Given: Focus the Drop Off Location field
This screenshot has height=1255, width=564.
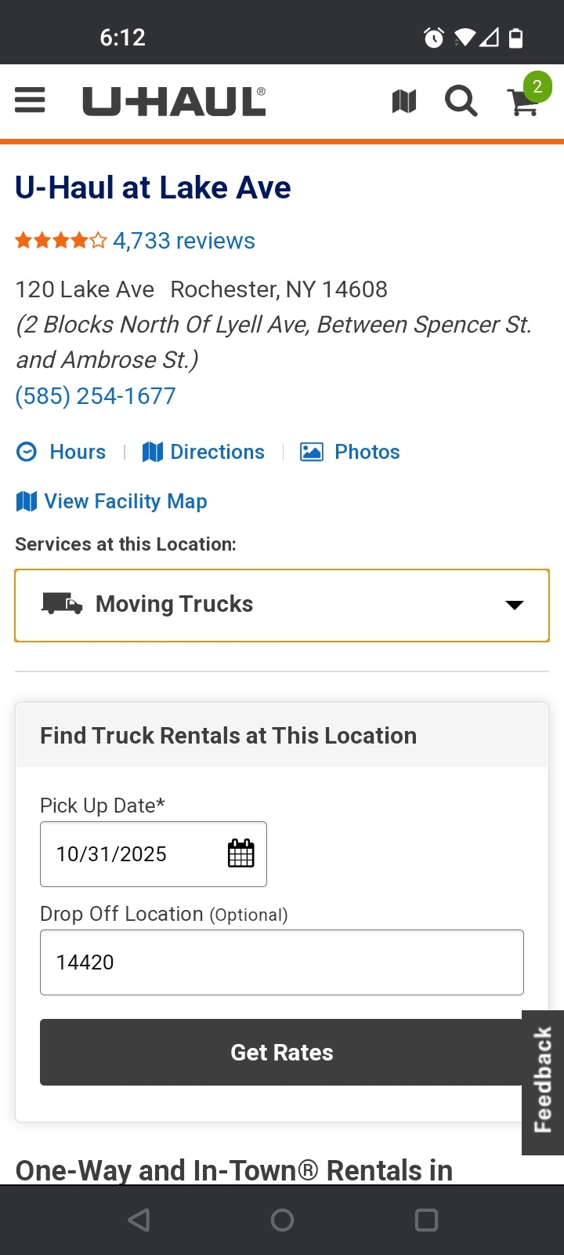Looking at the screenshot, I should pyautogui.click(x=282, y=962).
